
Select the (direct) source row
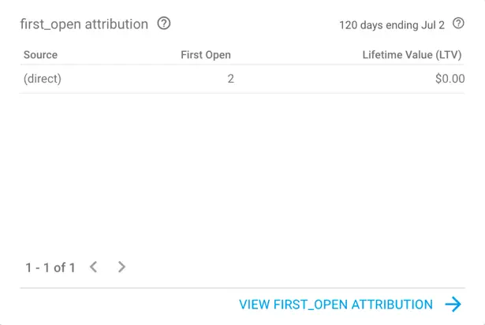(43, 79)
